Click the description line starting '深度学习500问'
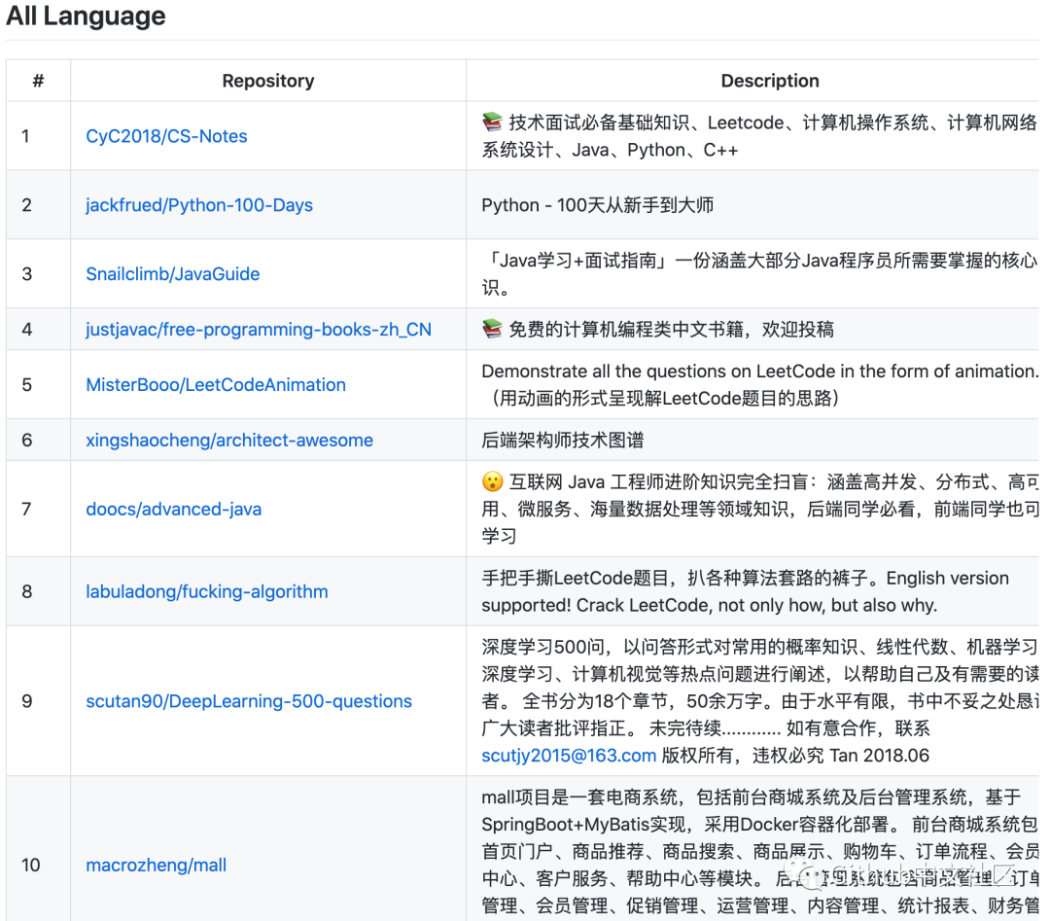 coord(759,647)
